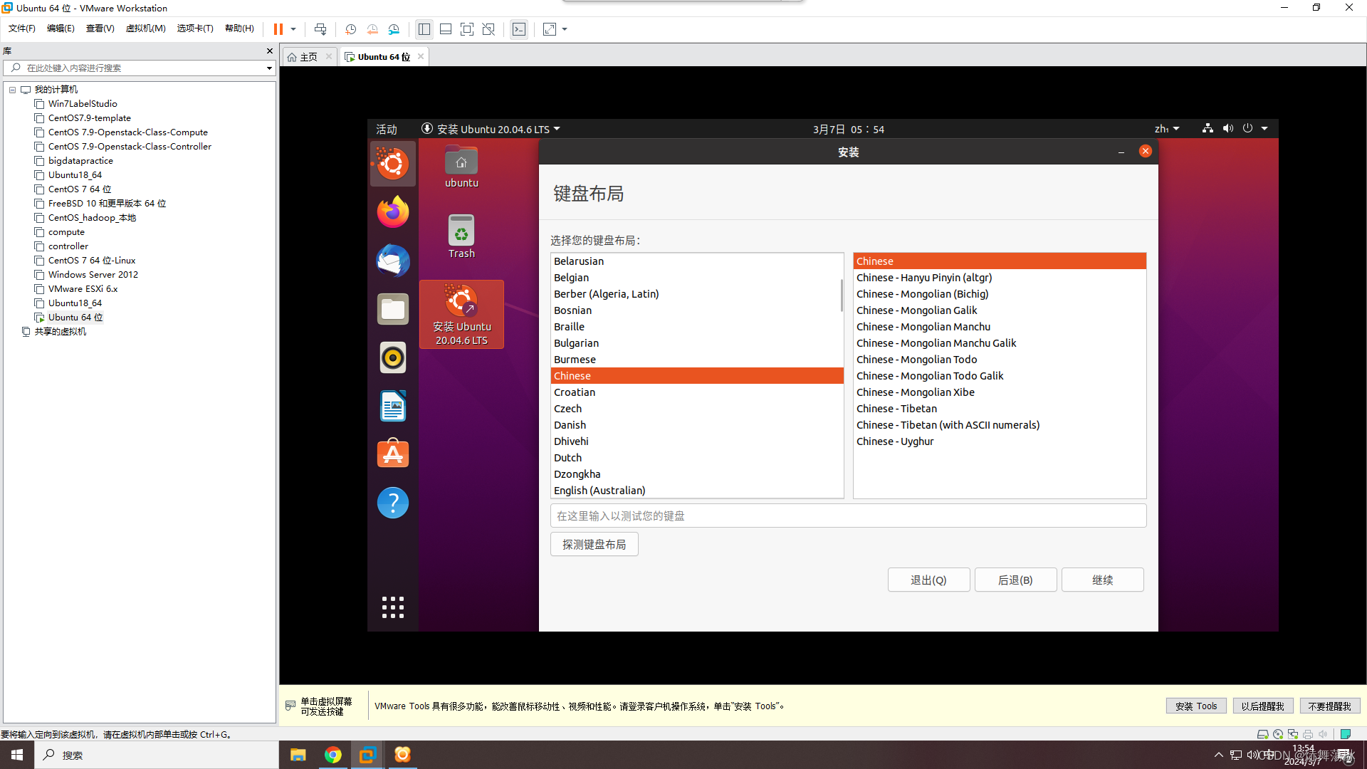Toggle the thumbnail bar view icon
The width and height of the screenshot is (1367, 769).
446,29
